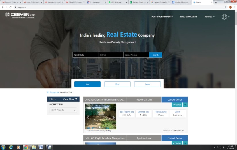Click the filter funnel icon
This screenshot has height=150, width=237.
(76, 99)
